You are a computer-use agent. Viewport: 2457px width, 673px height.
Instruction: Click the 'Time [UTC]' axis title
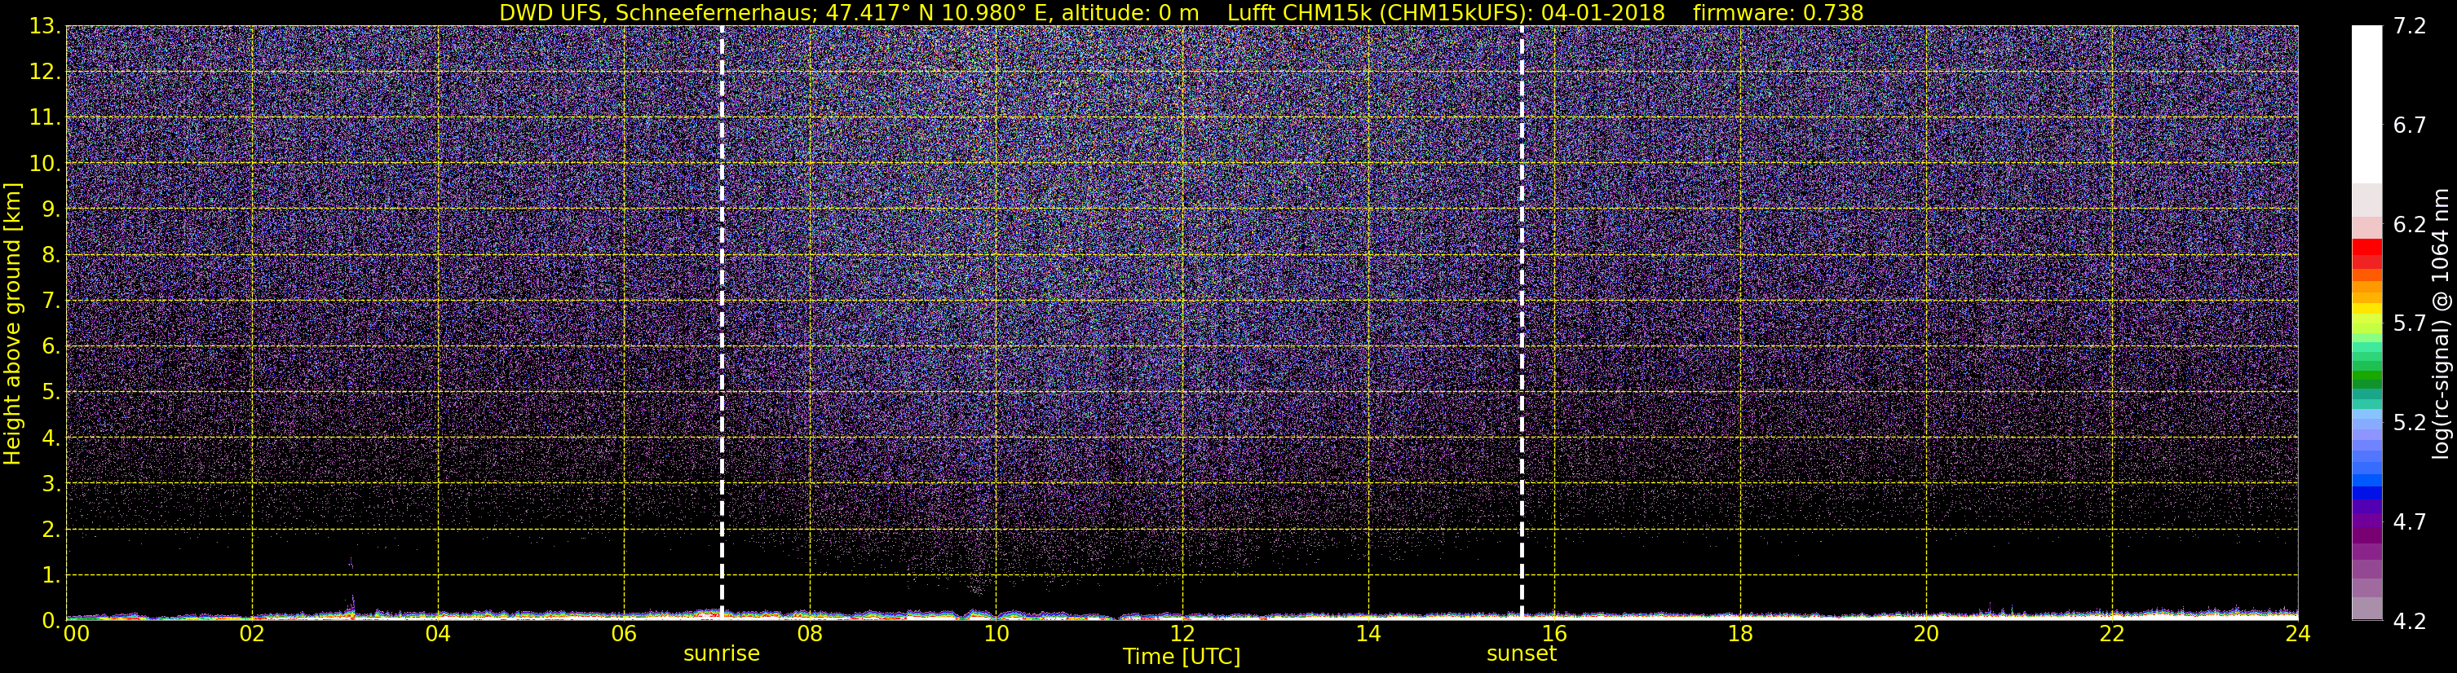tap(1182, 657)
